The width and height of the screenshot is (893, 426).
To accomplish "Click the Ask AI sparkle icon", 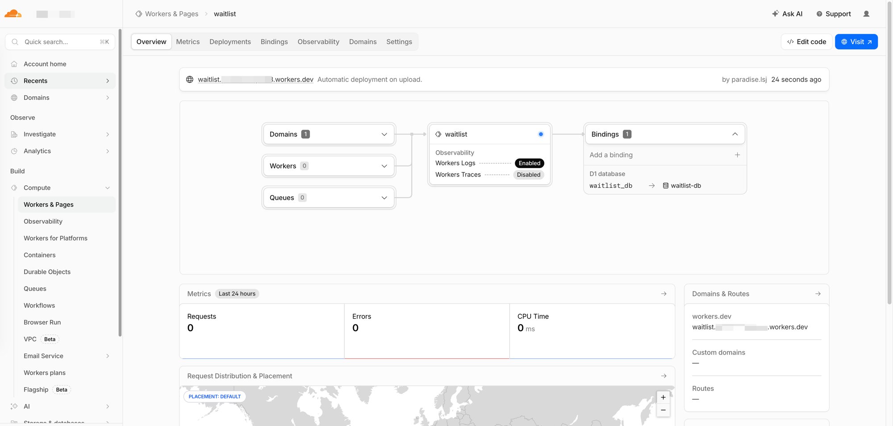I will coord(776,14).
